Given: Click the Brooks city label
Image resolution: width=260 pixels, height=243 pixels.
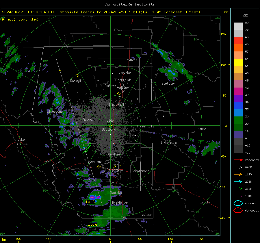Looking at the screenshot, I should [x=205, y=202].
